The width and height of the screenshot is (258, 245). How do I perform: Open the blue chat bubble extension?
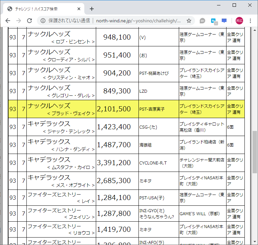pos(224,21)
